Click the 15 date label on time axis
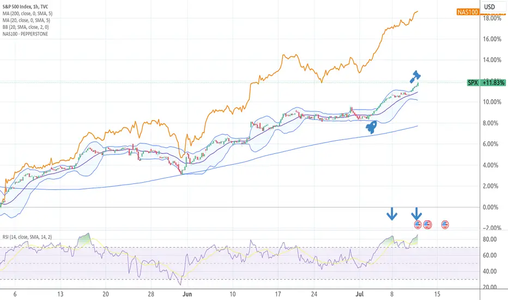This screenshot has width=508, height=300. pos(437,294)
